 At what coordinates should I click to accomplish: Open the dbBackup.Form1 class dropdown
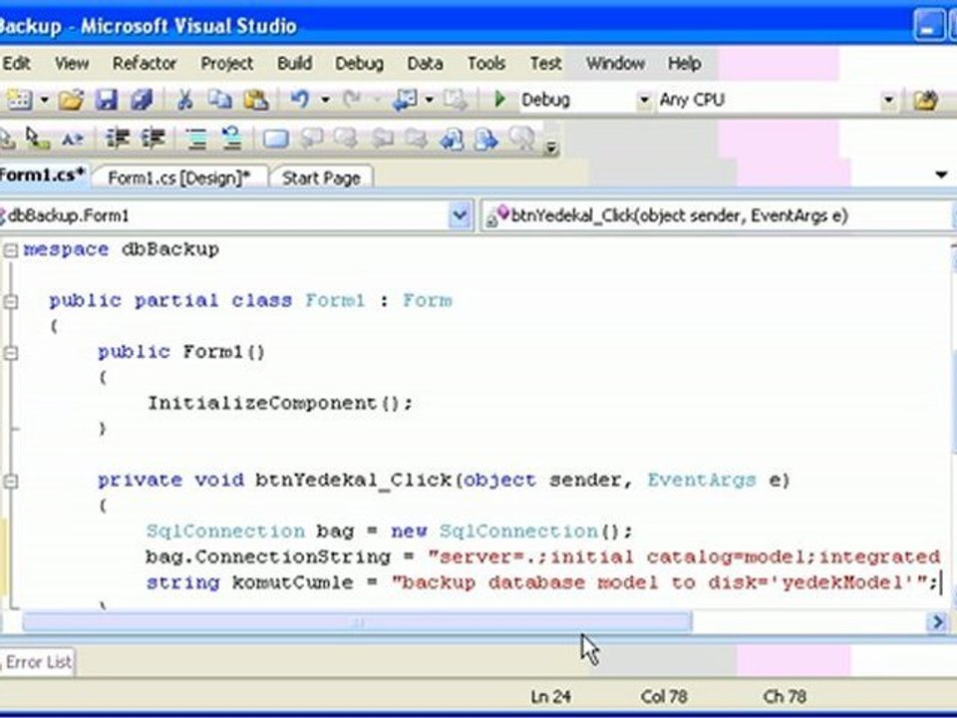coord(460,215)
